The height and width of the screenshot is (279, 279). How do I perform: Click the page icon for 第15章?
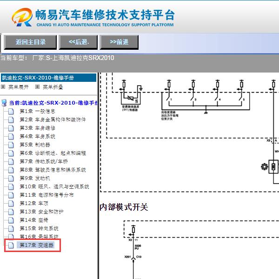pos(11,228)
